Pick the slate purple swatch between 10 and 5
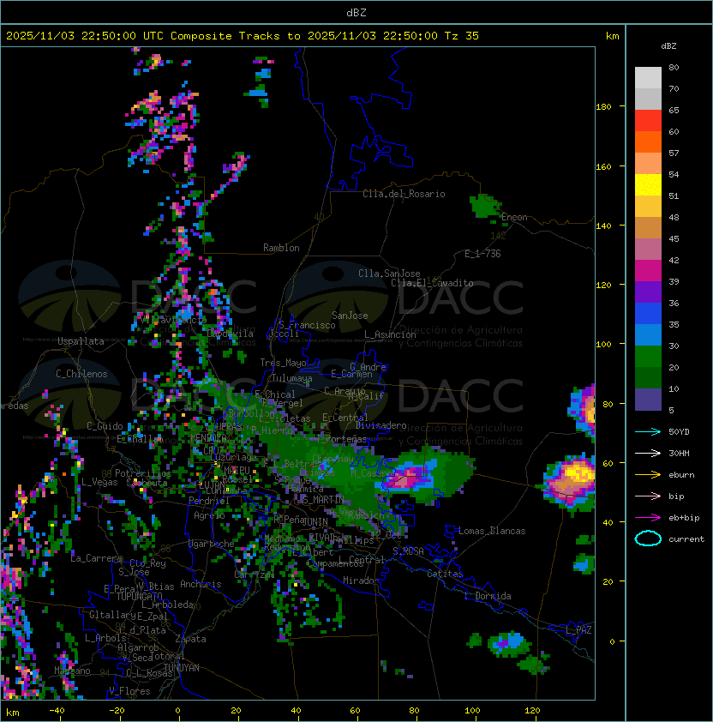 (648, 400)
